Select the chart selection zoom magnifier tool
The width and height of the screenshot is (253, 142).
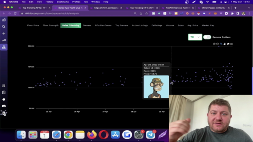(x=221, y=44)
